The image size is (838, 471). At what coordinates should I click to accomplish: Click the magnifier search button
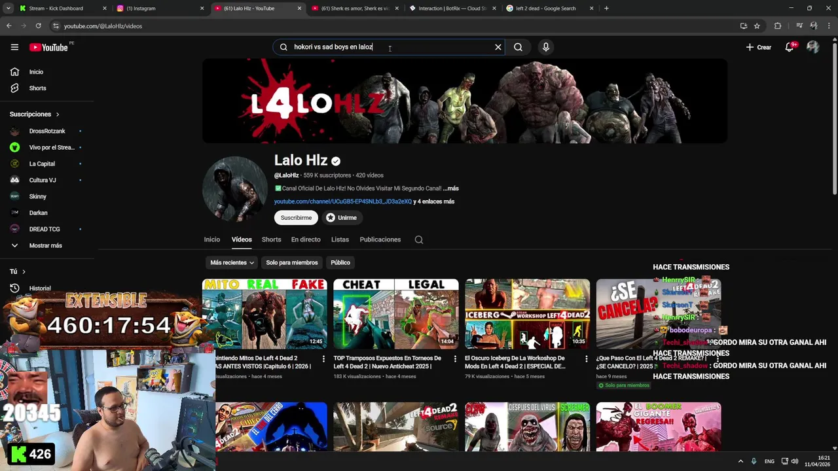[x=518, y=47]
